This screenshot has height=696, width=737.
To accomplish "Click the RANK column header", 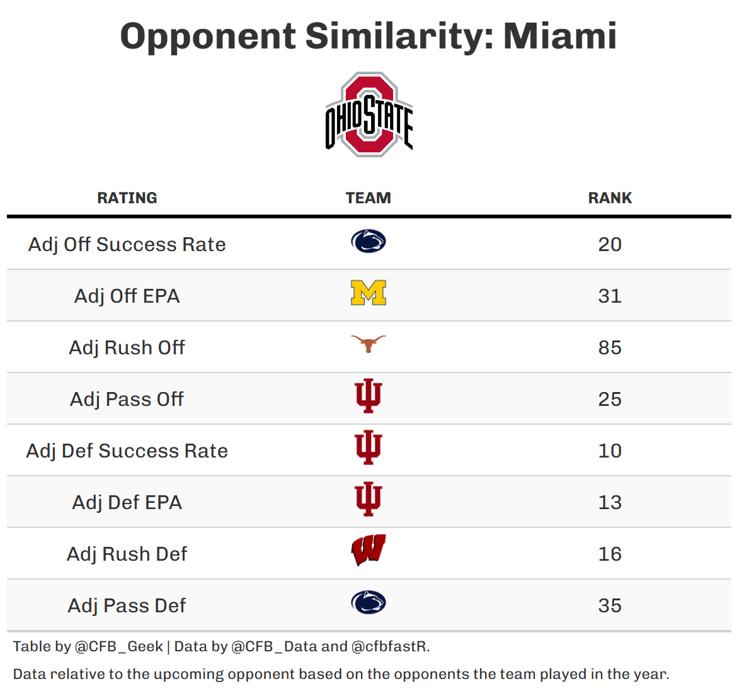I will pos(610,198).
